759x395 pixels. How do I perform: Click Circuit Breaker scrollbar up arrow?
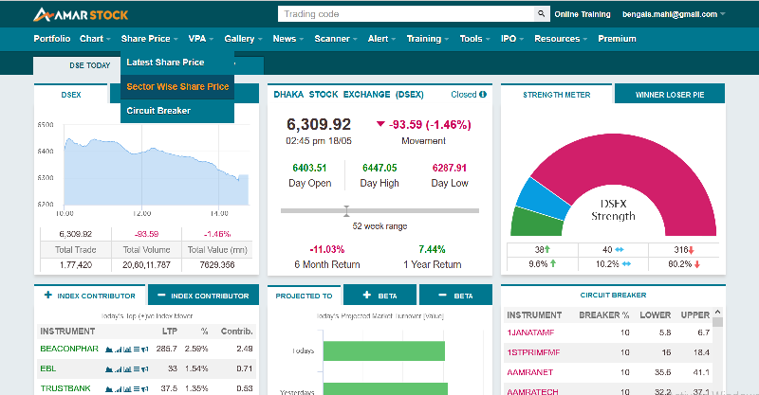tap(718, 313)
